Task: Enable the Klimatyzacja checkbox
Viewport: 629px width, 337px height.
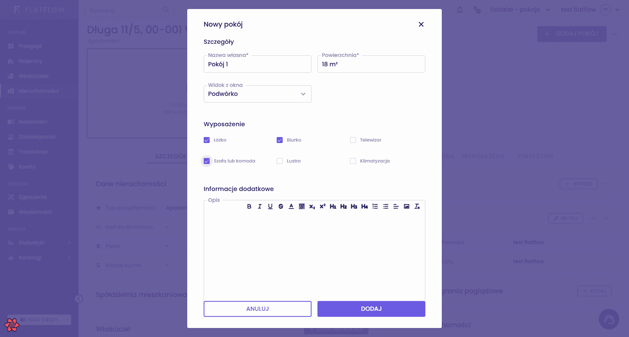Action: click(353, 161)
